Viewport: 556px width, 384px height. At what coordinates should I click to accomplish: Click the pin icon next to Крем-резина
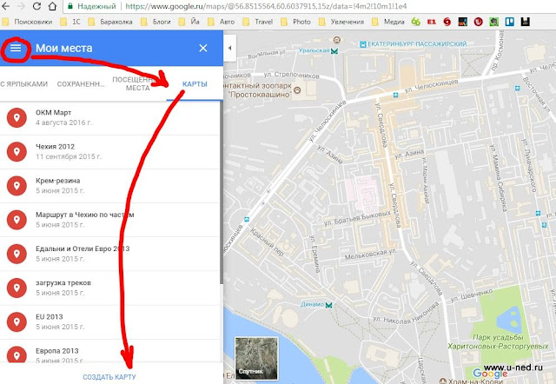14,185
